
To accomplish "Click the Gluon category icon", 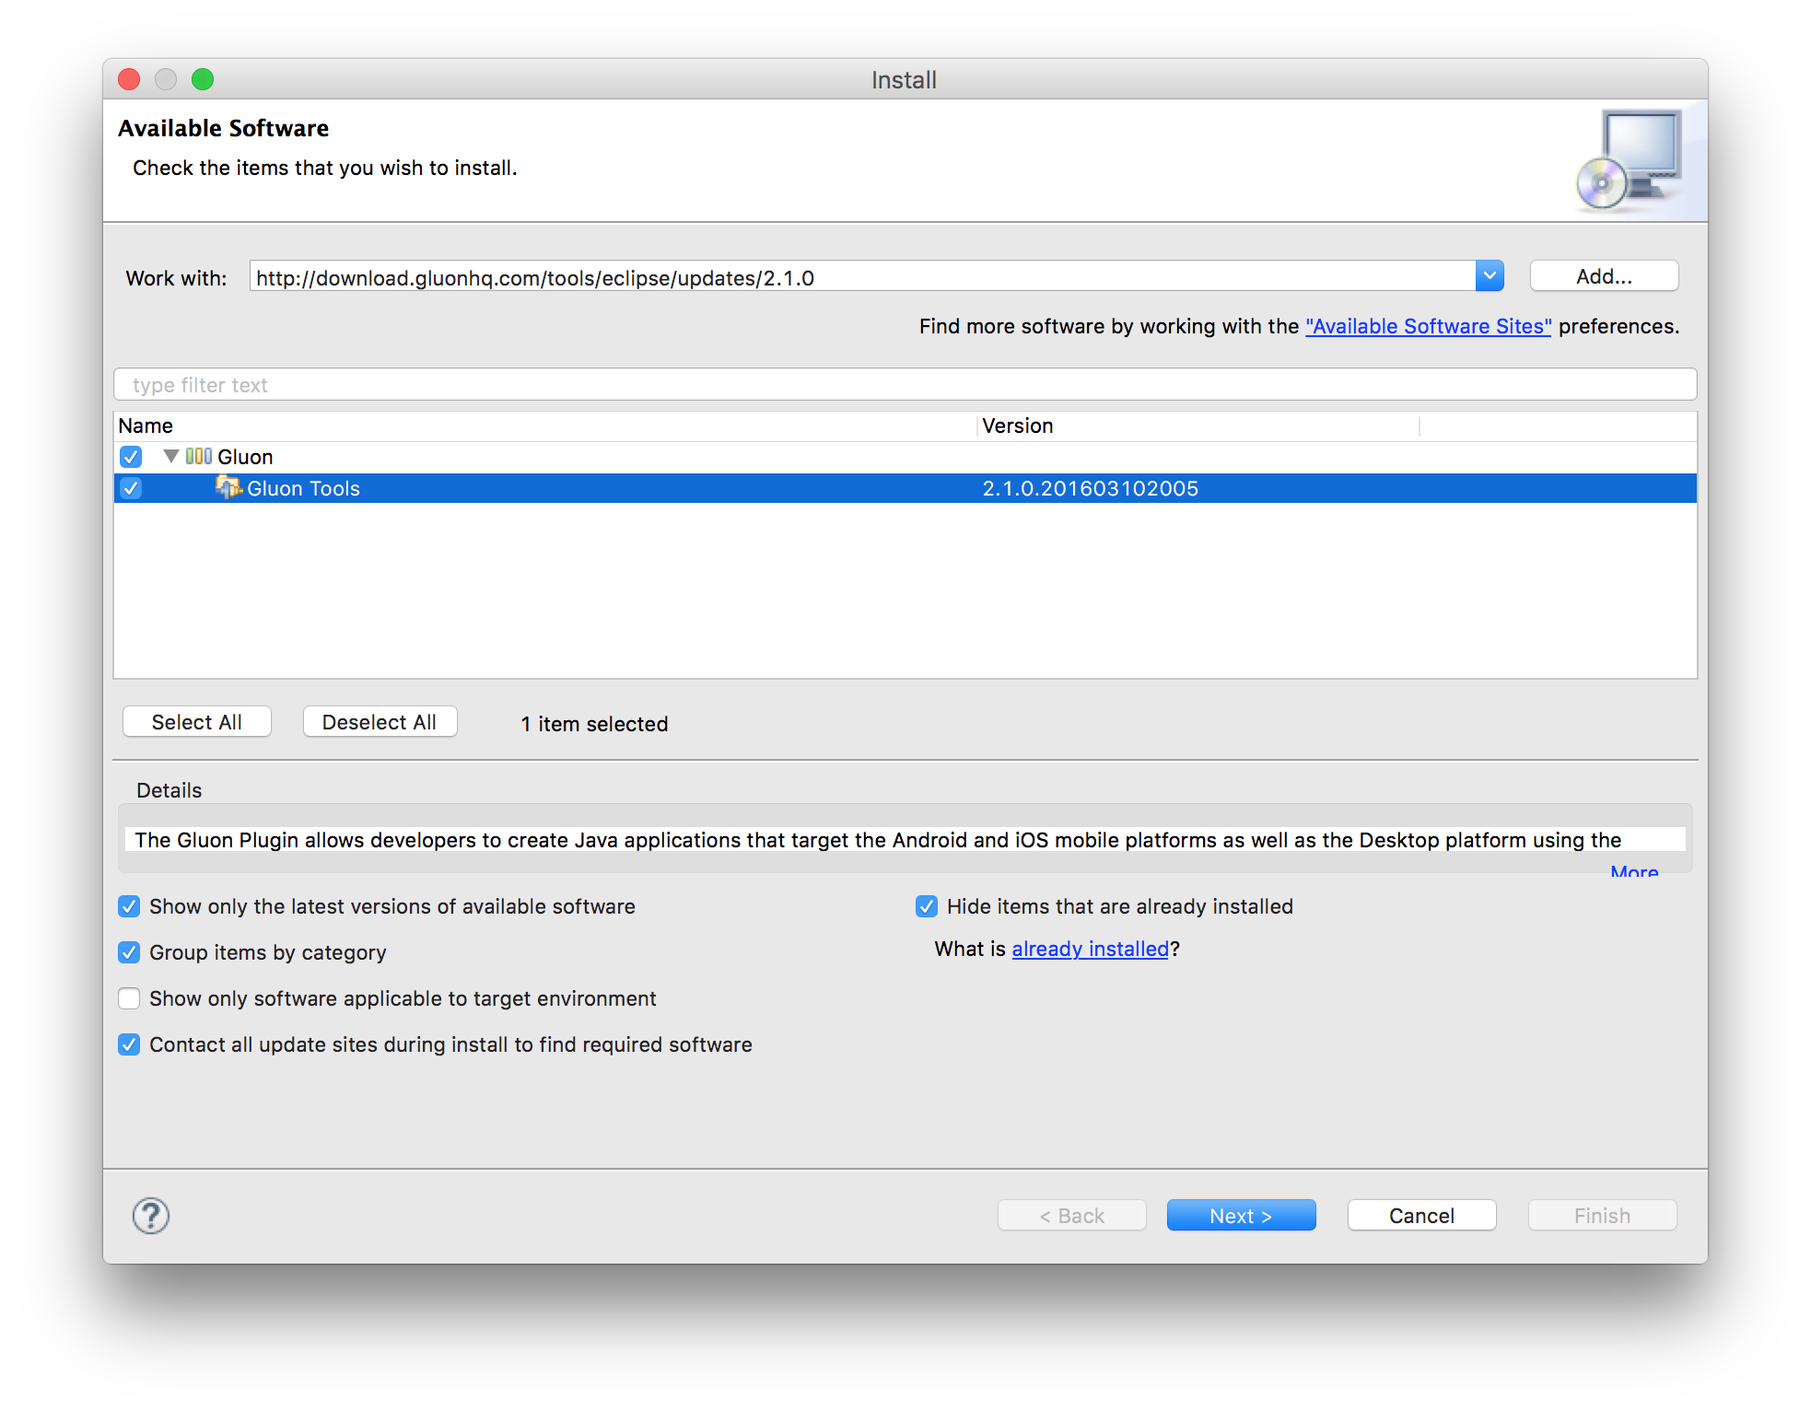I will tap(198, 456).
